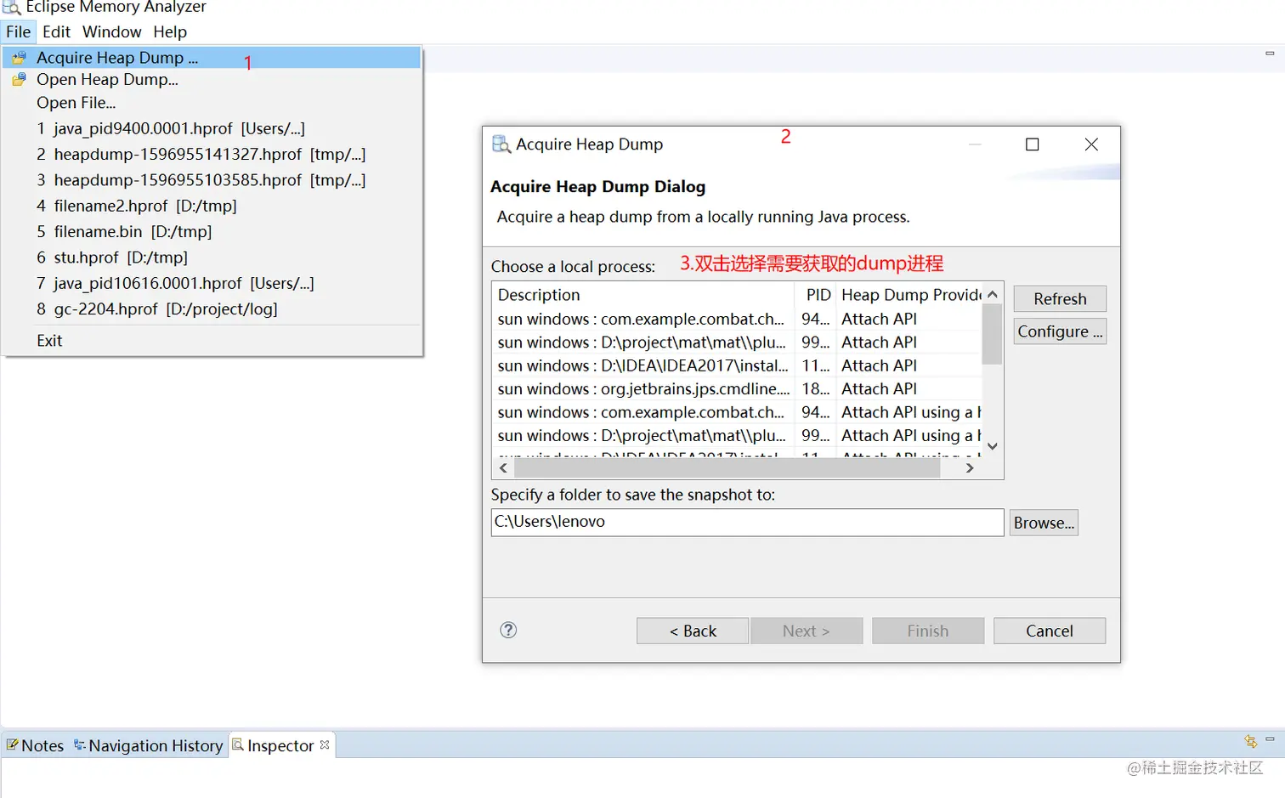Click process list scroll-up arrow
This screenshot has height=798, width=1285.
(992, 294)
